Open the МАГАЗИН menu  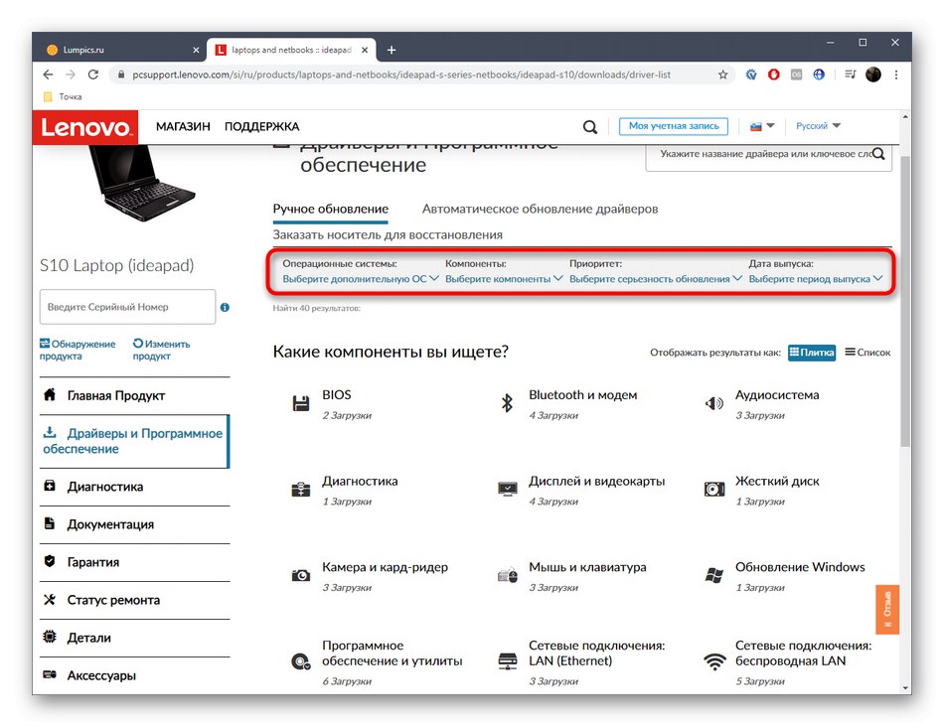(183, 127)
